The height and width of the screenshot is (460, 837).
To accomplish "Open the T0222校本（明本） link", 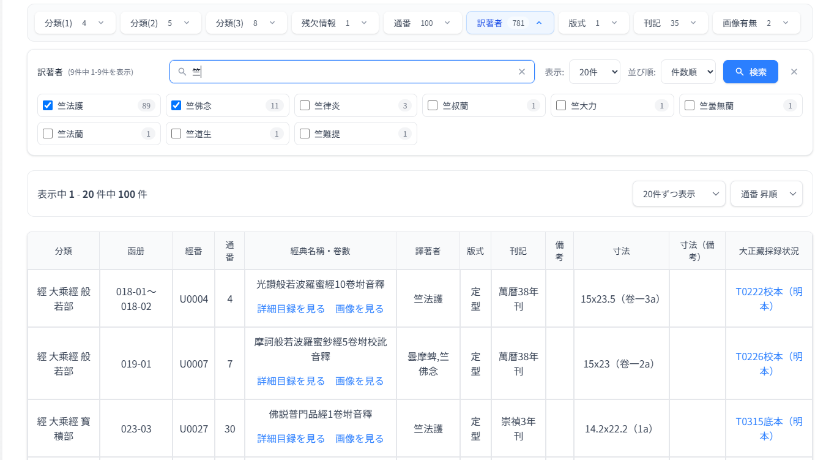I will click(769, 299).
